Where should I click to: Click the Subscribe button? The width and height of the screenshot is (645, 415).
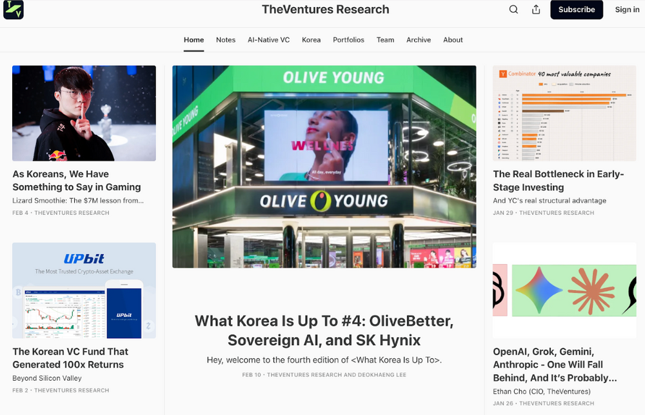pyautogui.click(x=576, y=10)
